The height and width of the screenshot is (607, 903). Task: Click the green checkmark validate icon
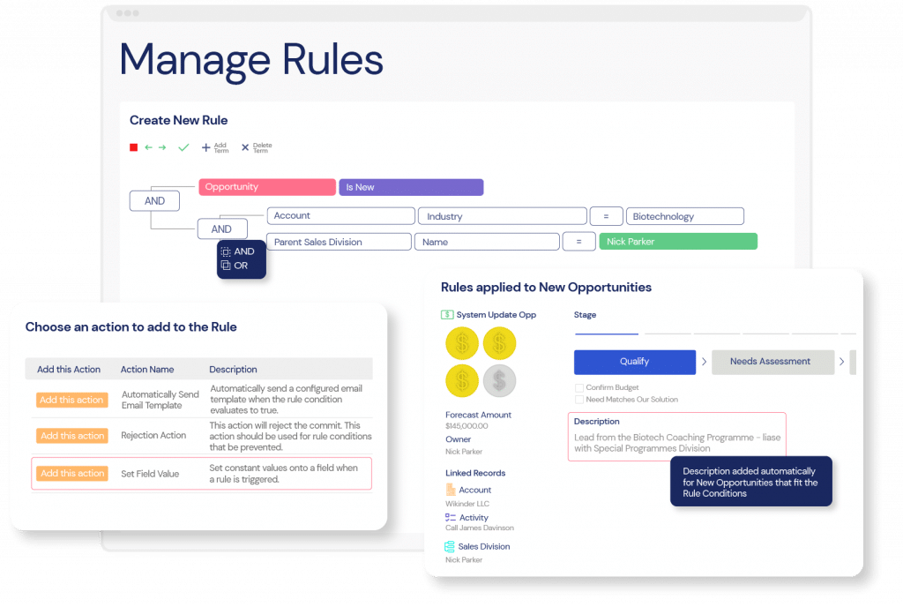[x=183, y=147]
